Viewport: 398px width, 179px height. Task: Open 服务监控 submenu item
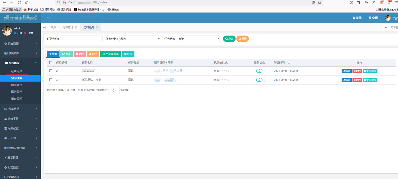tap(16, 92)
